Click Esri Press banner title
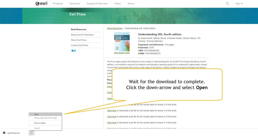The height and width of the screenshot is (137, 258). (77, 14)
